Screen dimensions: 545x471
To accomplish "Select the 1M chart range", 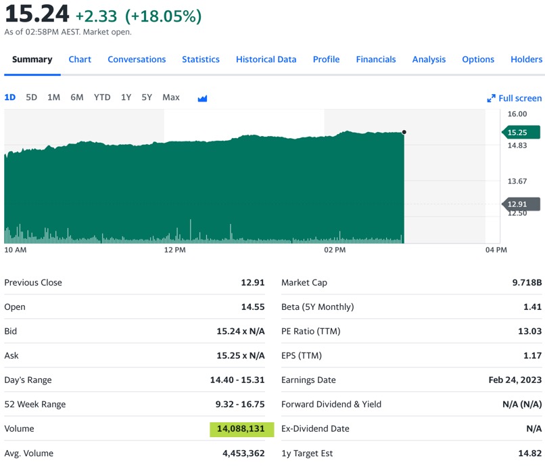I will click(53, 97).
